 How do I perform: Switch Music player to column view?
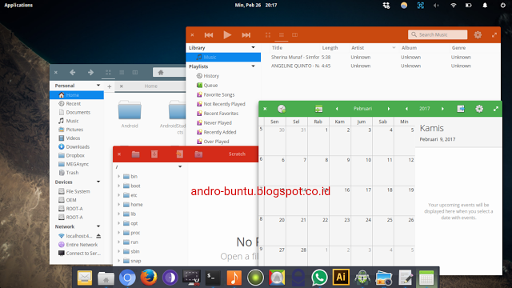click(294, 35)
